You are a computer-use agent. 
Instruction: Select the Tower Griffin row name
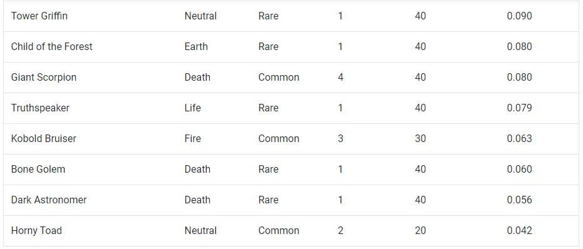39,16
